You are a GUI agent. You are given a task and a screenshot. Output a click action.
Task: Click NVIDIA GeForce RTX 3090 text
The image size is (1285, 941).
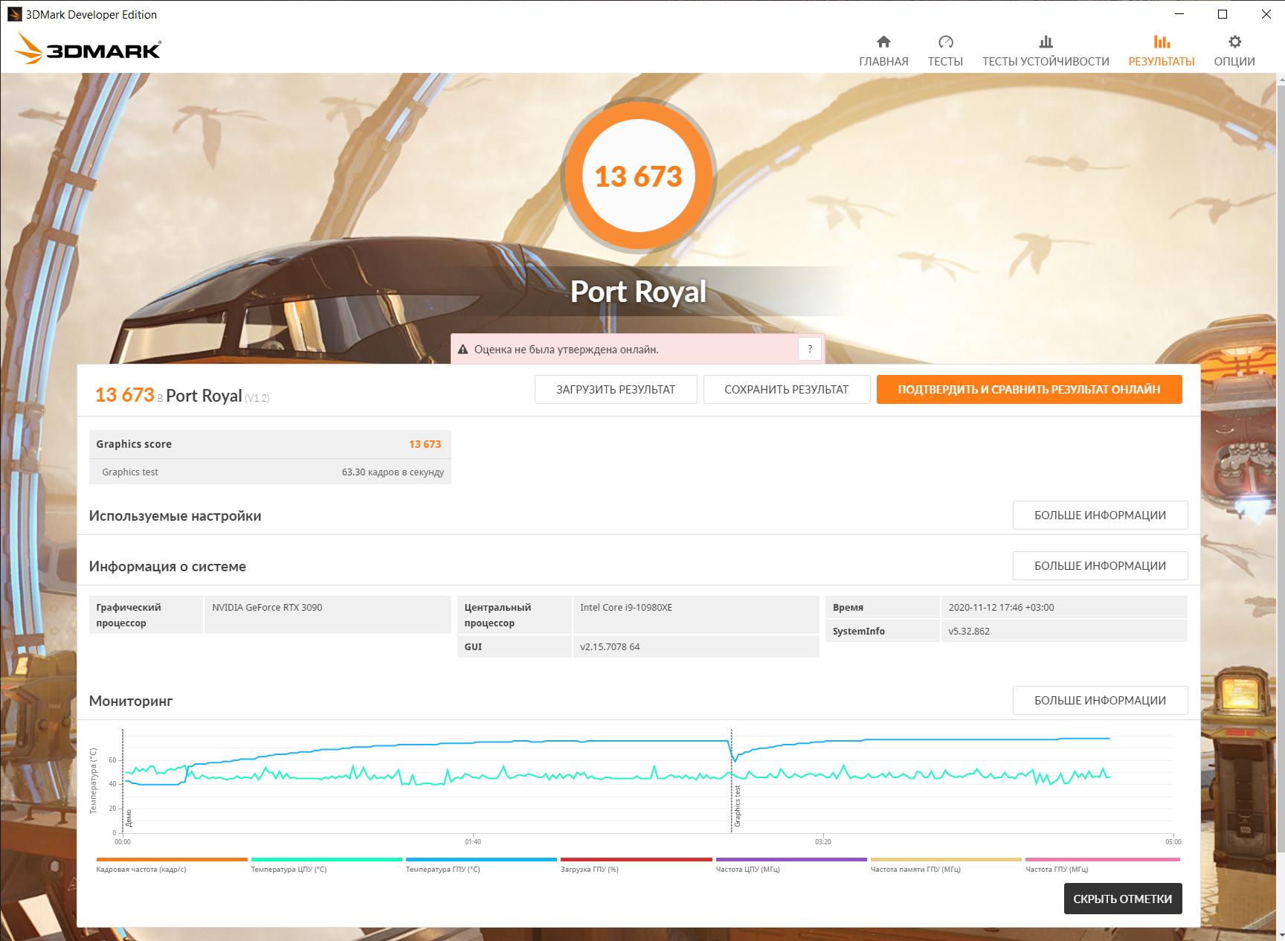tap(267, 607)
